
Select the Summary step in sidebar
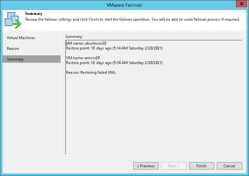point(31,59)
